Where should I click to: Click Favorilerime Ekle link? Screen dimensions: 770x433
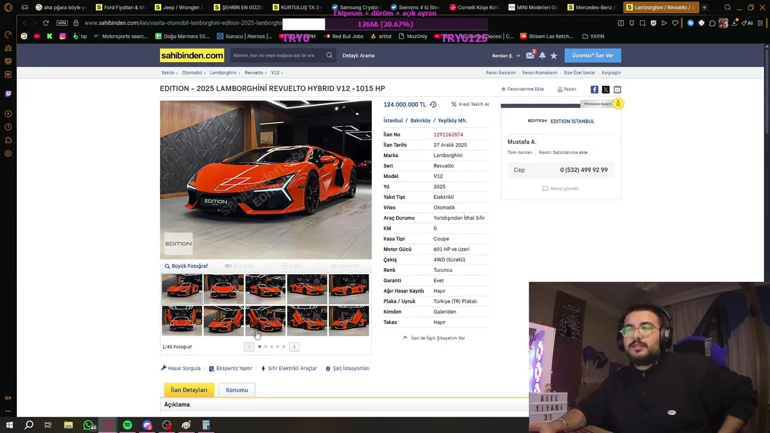point(522,89)
